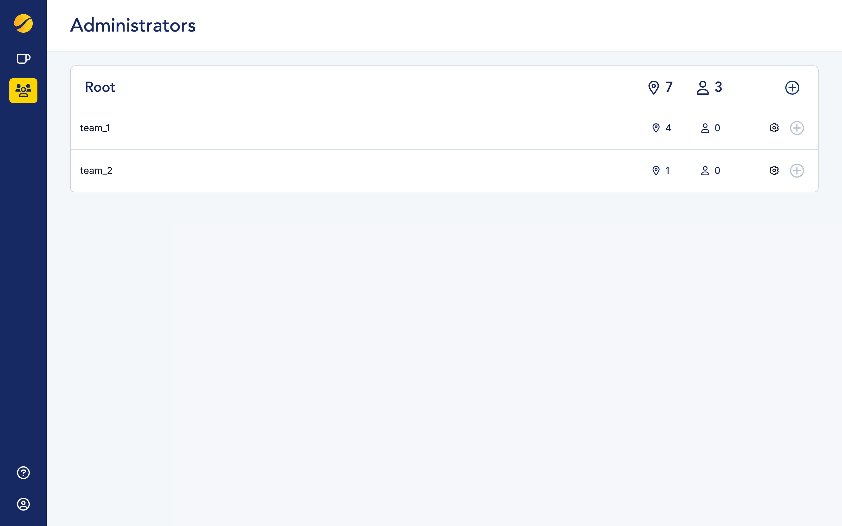Image resolution: width=842 pixels, height=526 pixels.
Task: Open the user profile account icon
Action: [23, 504]
